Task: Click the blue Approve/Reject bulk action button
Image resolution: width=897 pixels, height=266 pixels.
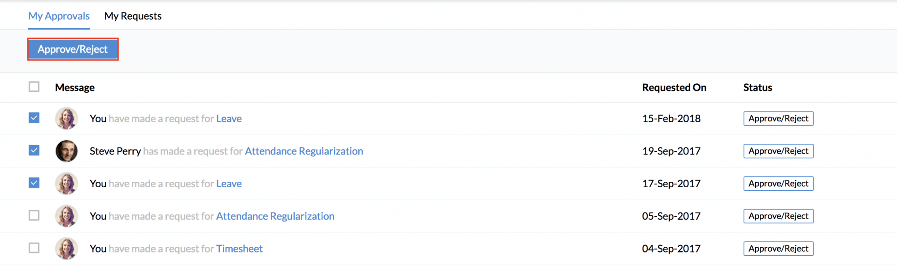Action: [x=73, y=49]
